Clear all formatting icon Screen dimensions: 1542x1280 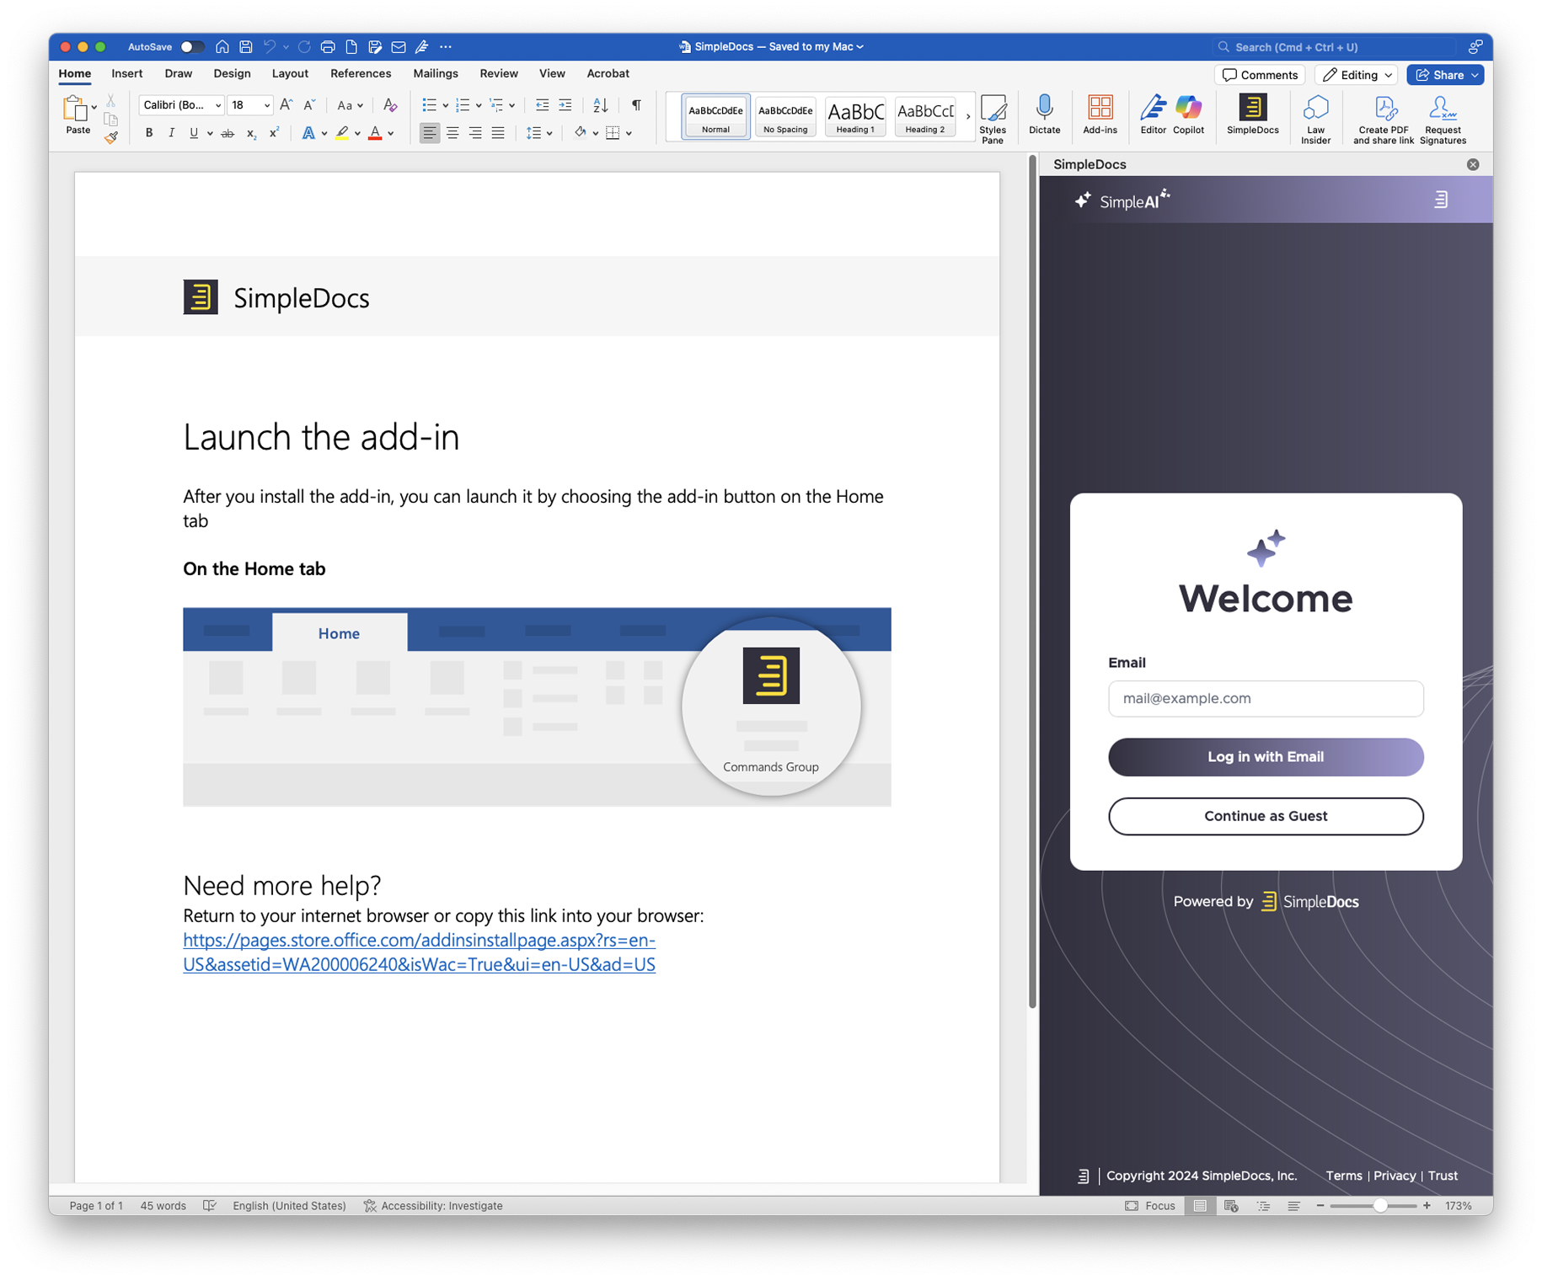click(x=390, y=105)
